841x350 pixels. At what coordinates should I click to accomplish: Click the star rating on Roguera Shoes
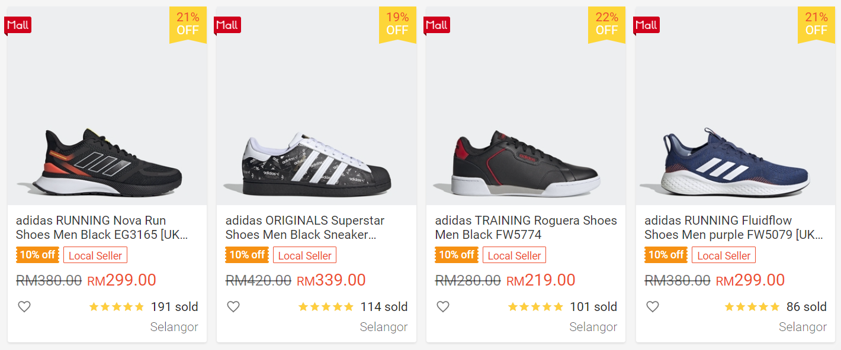click(x=535, y=307)
